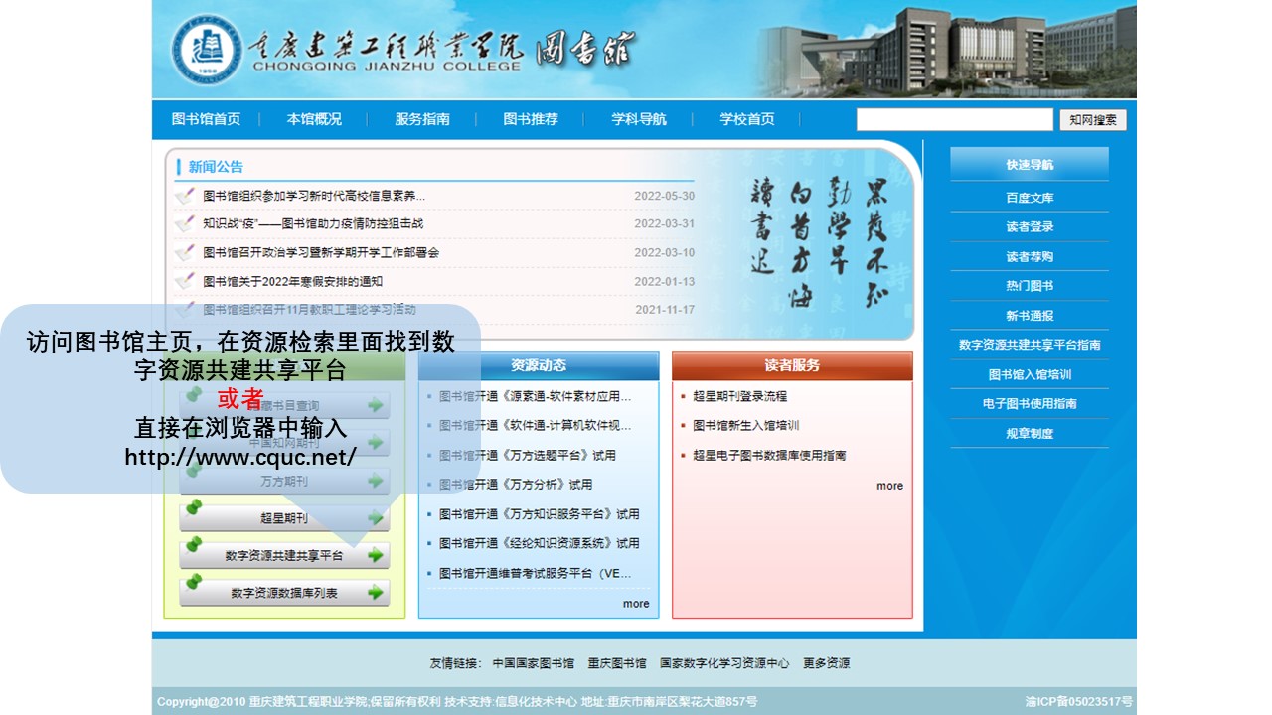This screenshot has width=1272, height=715.
Task: Select 服务指南 from the top navigation
Action: [x=422, y=119]
